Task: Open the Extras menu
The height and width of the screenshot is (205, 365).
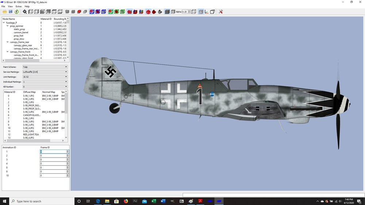Action: click(19, 7)
